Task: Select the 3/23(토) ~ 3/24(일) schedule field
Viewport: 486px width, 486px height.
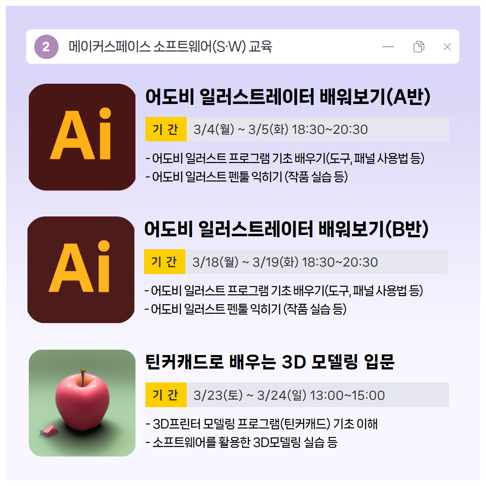Action: pyautogui.click(x=318, y=395)
